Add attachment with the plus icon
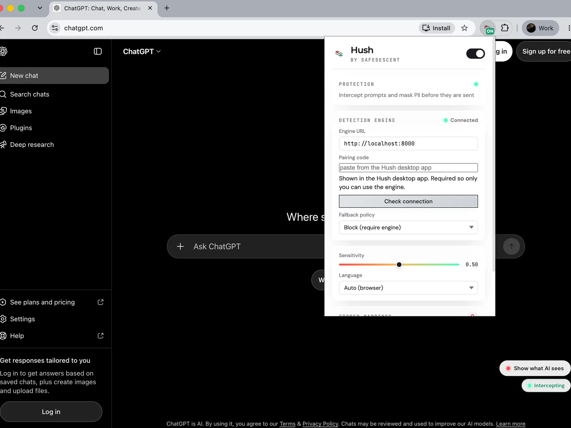Screen dimensions: 571x428 180,246
